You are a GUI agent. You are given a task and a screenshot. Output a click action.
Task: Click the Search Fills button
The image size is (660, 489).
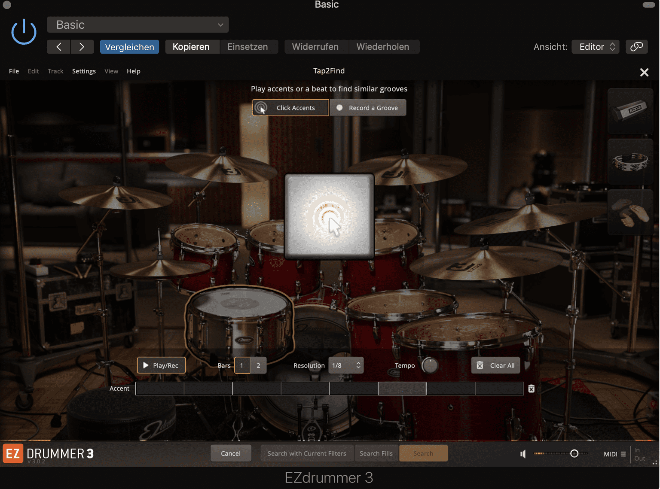[376, 453]
